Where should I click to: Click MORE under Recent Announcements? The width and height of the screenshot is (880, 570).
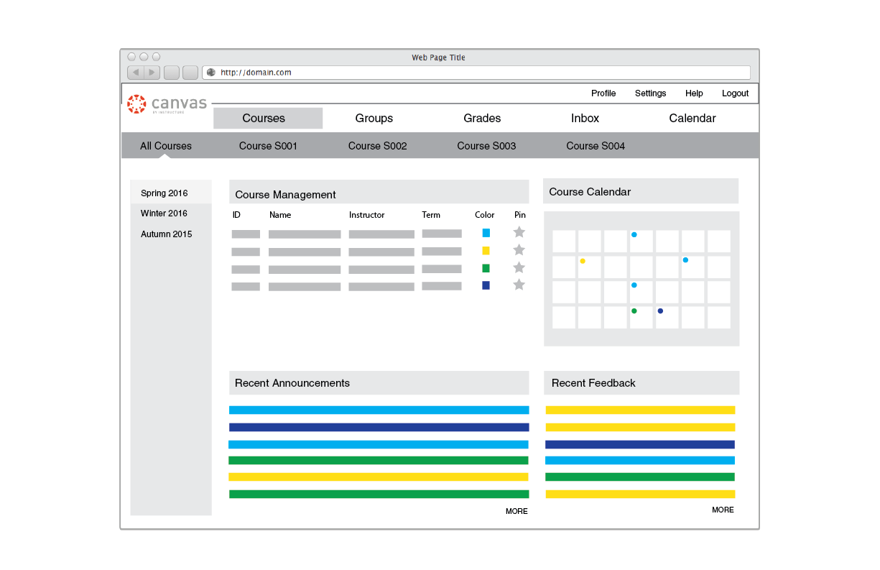[517, 511]
